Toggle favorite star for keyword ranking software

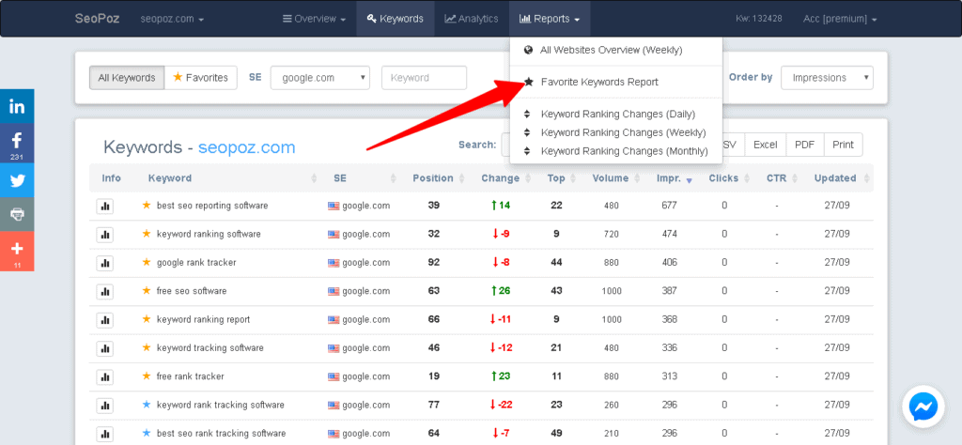tap(146, 234)
